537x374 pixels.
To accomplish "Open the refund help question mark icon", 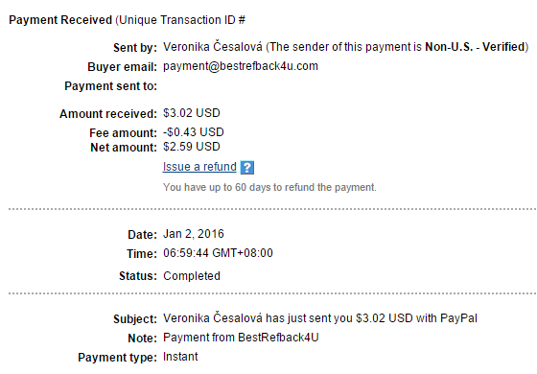I will pyautogui.click(x=247, y=168).
